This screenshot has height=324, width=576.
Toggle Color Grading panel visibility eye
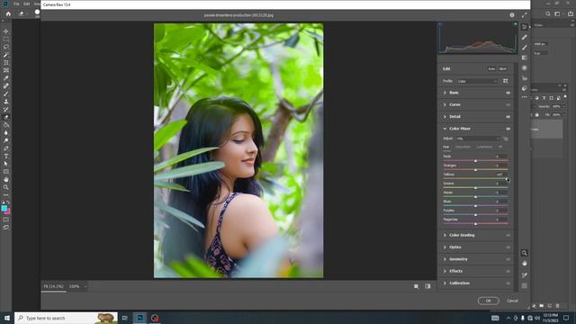(508, 235)
